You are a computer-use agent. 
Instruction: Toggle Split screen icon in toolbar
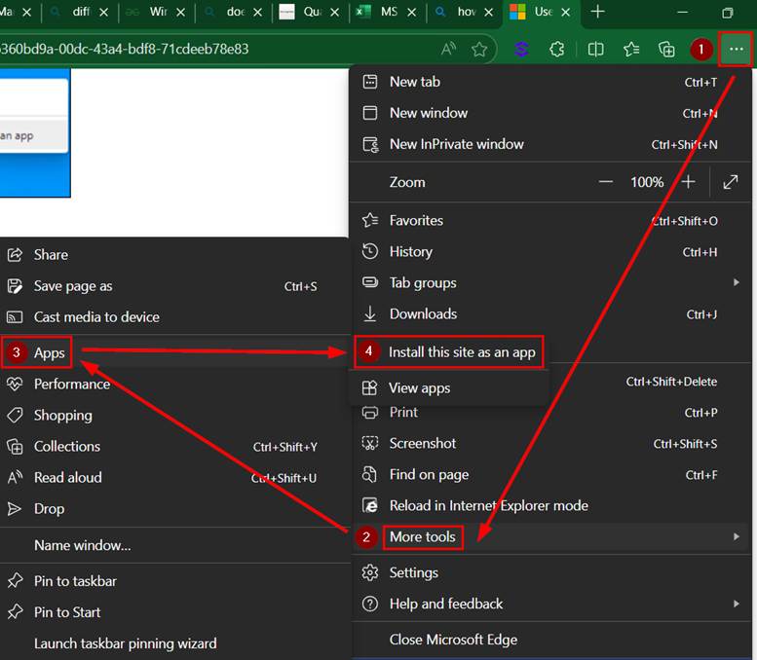click(x=596, y=49)
